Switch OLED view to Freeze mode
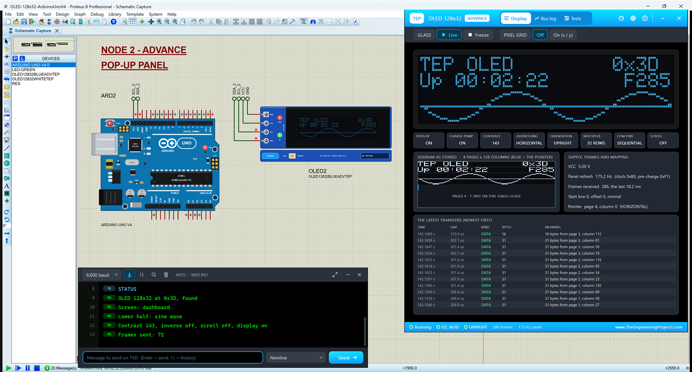 (478, 35)
